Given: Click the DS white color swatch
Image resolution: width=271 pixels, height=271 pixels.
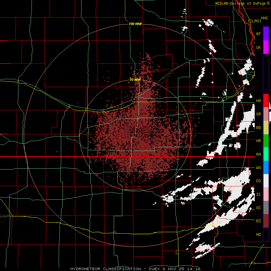Looking at the screenshot, I should (266, 181).
